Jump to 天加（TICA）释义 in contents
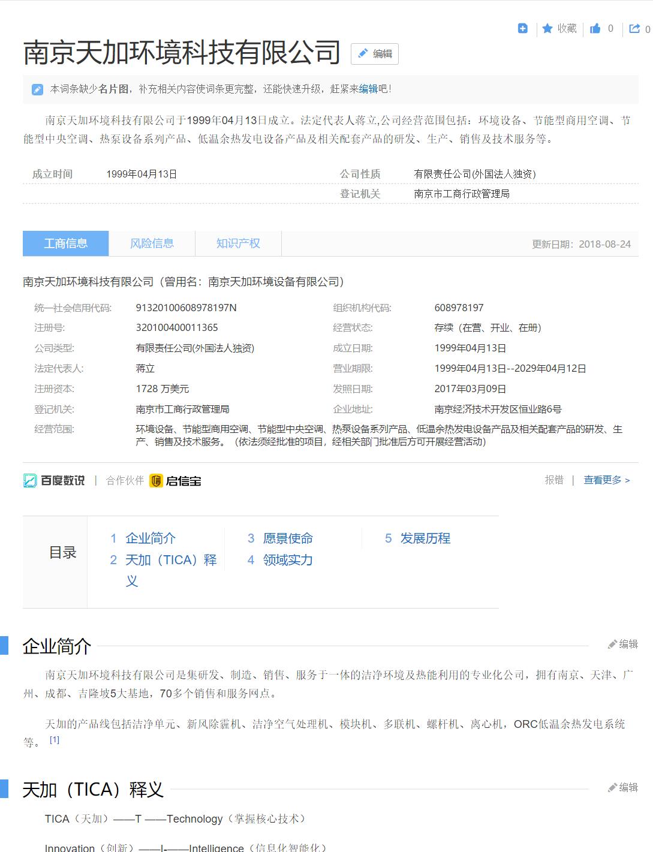 pos(171,570)
